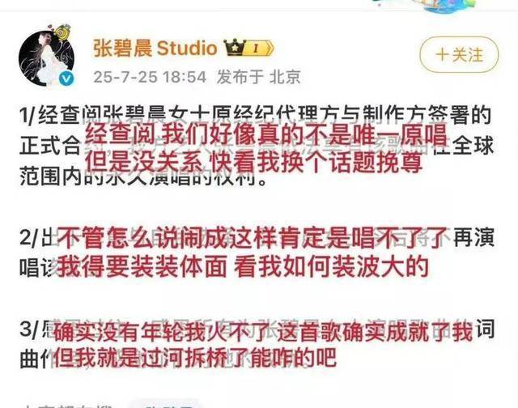Click the 范围内 text line of paragraph one
The height and width of the screenshot is (408, 518).
[x=142, y=177]
